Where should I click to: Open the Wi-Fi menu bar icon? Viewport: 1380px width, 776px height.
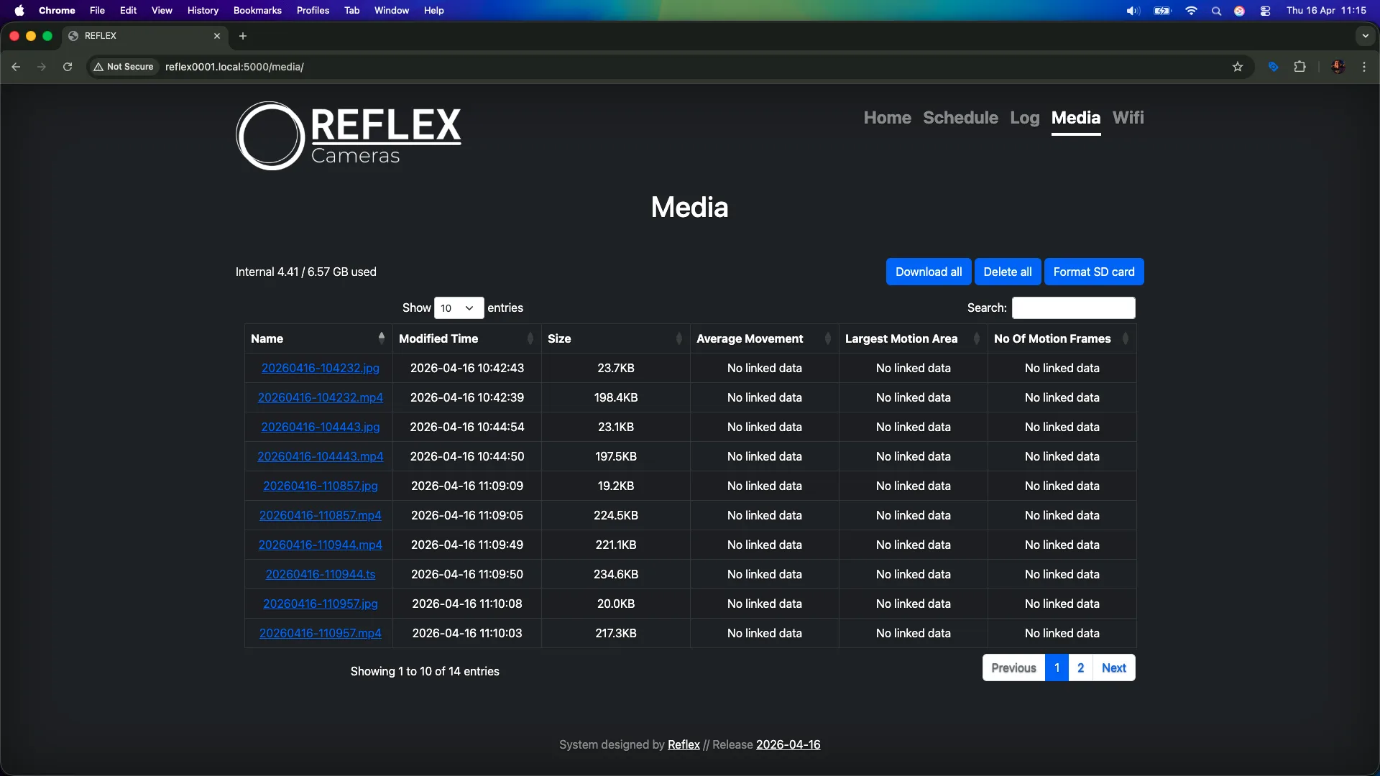1191,11
